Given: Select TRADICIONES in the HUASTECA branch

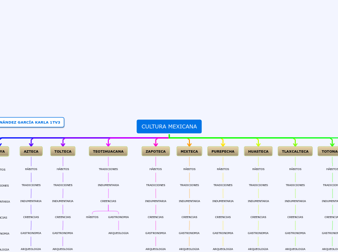Looking at the screenshot, I should [x=258, y=185].
